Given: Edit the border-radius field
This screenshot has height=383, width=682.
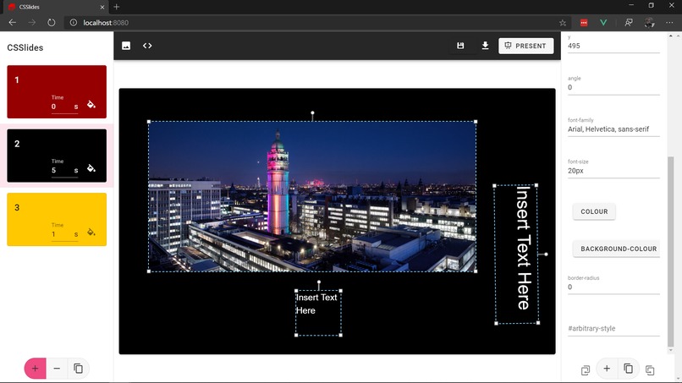Looking at the screenshot, I should [x=613, y=287].
